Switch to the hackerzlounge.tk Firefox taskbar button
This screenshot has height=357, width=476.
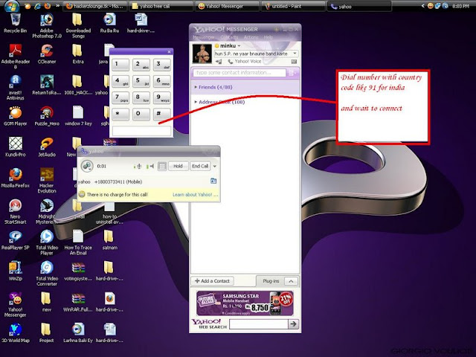[96, 6]
